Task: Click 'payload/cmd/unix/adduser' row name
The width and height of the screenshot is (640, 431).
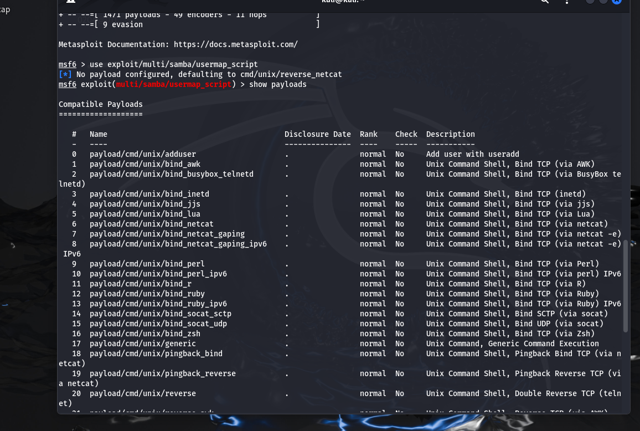Action: point(143,154)
